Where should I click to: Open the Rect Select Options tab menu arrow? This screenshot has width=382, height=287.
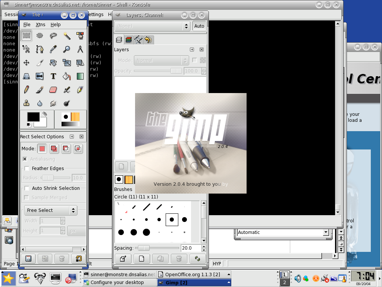coord(72,137)
